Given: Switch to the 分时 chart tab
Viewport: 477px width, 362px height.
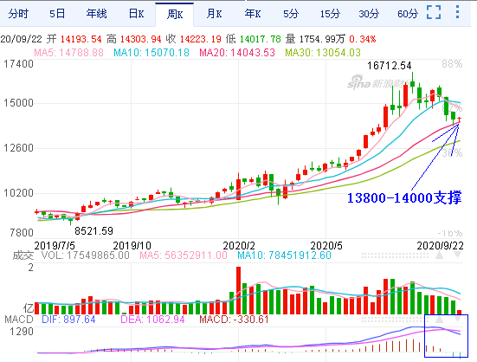Looking at the screenshot, I should (18, 14).
